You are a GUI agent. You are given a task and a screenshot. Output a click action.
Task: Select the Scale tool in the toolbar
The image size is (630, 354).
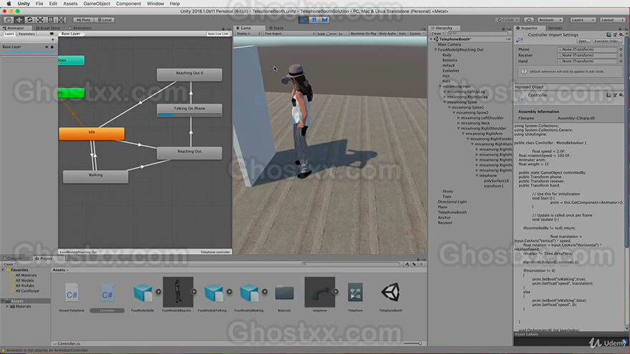40,20
